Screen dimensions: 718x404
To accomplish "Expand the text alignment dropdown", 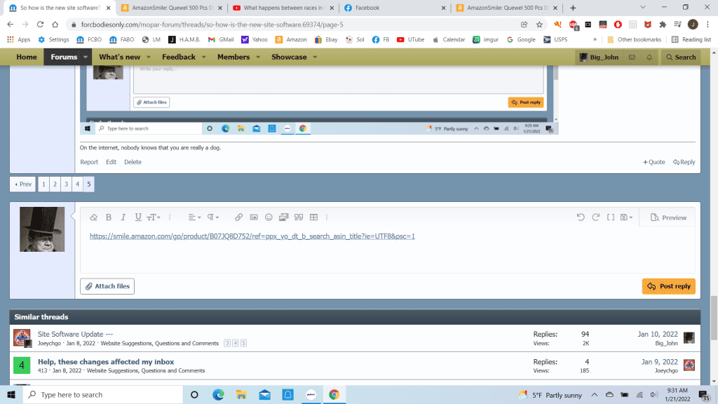I will click(x=195, y=217).
